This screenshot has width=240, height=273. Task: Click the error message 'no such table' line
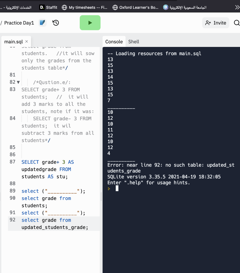(x=171, y=165)
